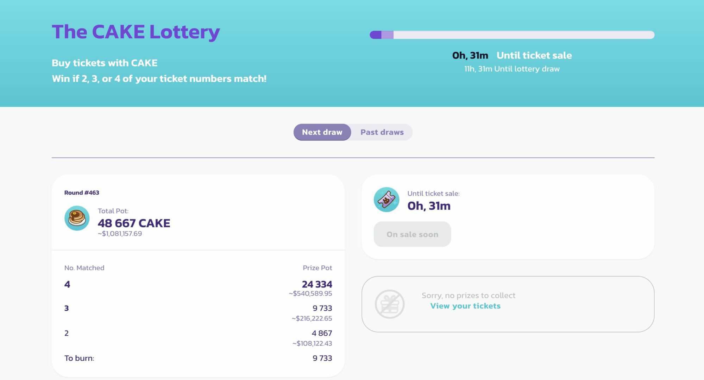Click Sorry, no prizes to collect text
Viewport: 704px width, 380px height.
469,296
